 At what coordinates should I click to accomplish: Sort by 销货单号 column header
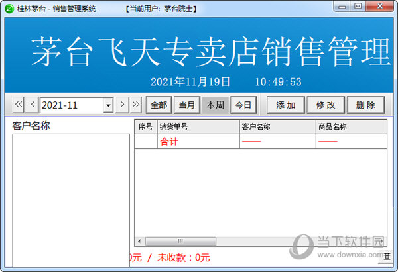[x=198, y=126]
